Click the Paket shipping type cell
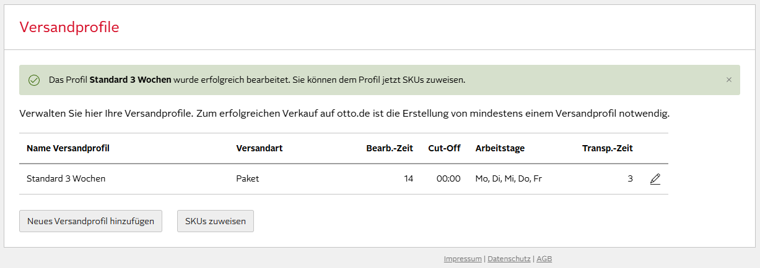 (248, 179)
